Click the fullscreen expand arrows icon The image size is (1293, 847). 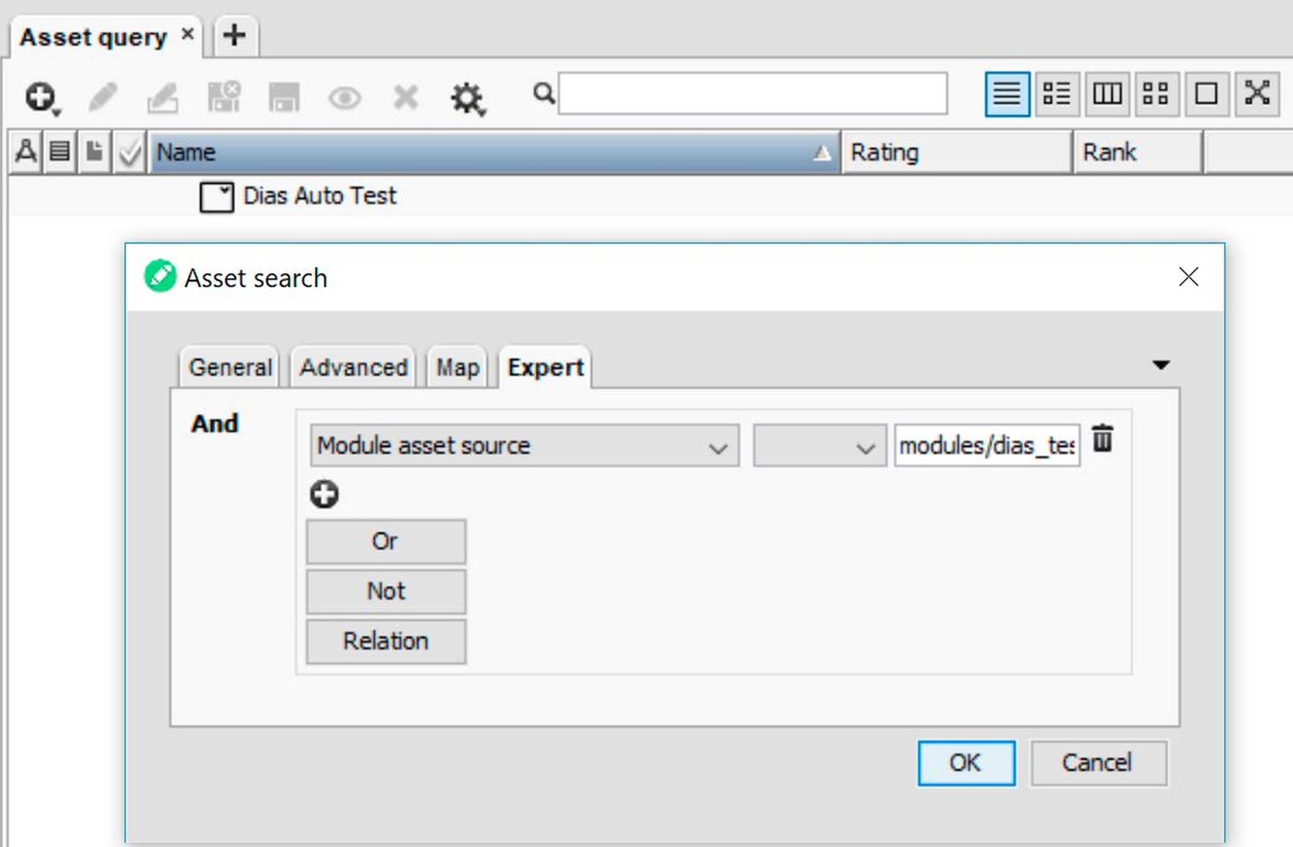(1257, 94)
